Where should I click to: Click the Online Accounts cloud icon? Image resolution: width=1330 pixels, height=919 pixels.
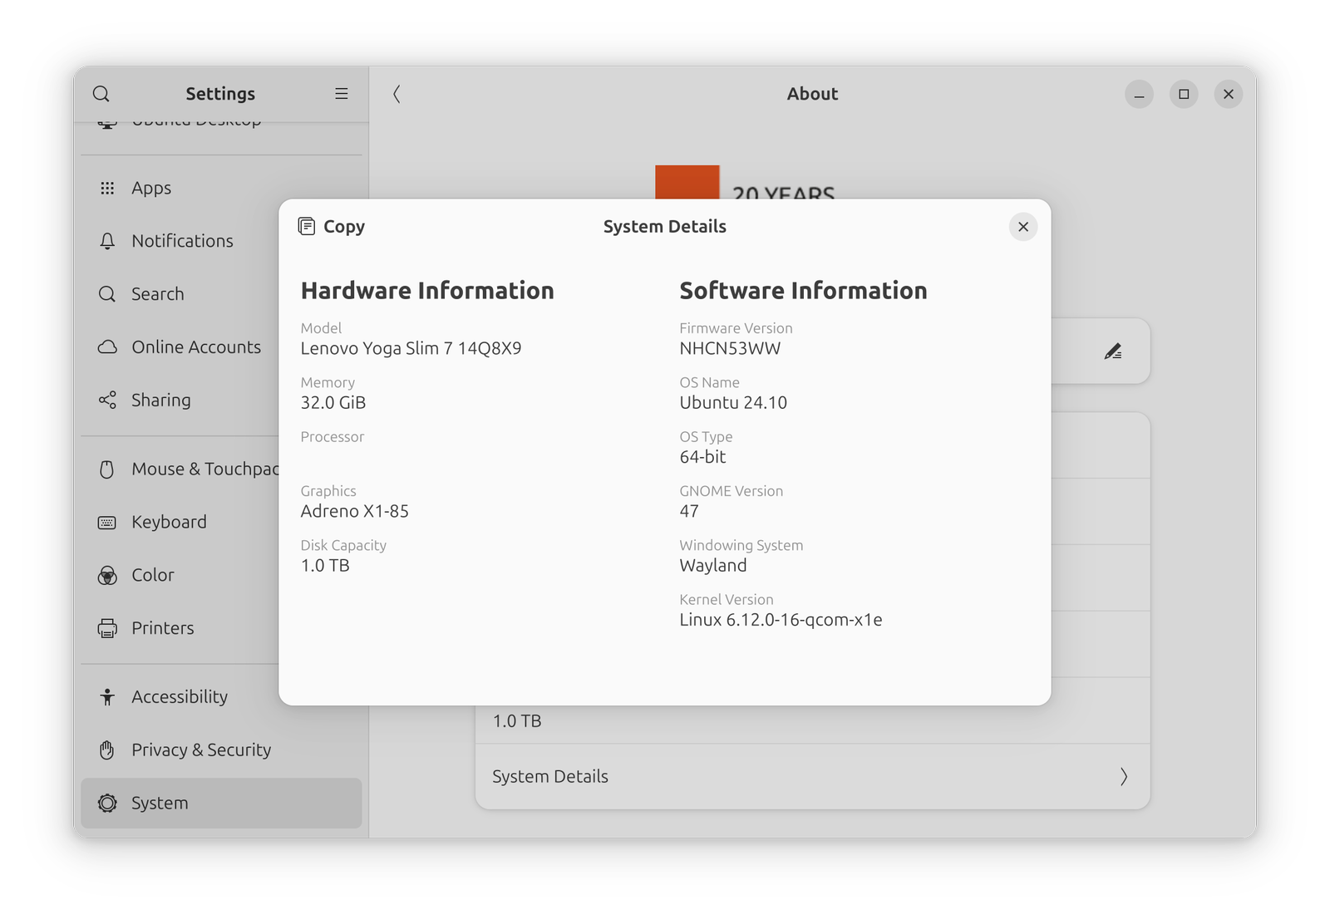pyautogui.click(x=107, y=347)
